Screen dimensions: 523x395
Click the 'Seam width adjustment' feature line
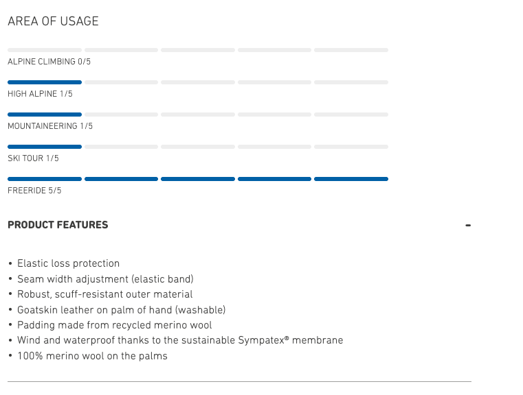[x=105, y=279]
